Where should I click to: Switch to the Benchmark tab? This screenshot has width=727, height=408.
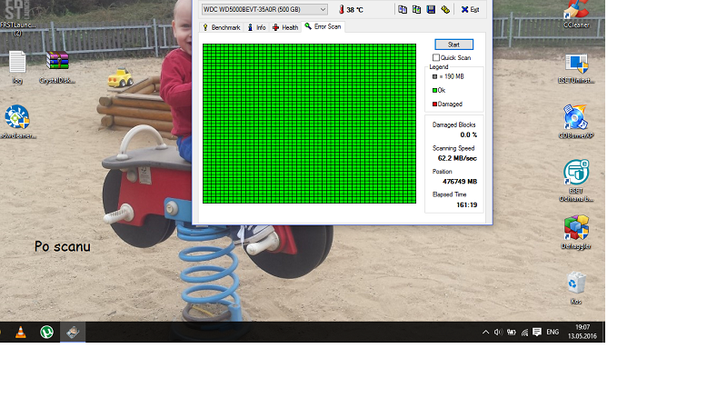(x=221, y=27)
